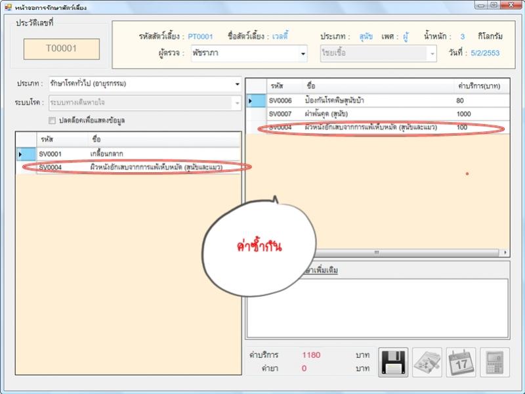Image resolution: width=525 pixels, height=394 pixels.
Task: Click the date value 5/2/2553
Action: tap(485, 53)
